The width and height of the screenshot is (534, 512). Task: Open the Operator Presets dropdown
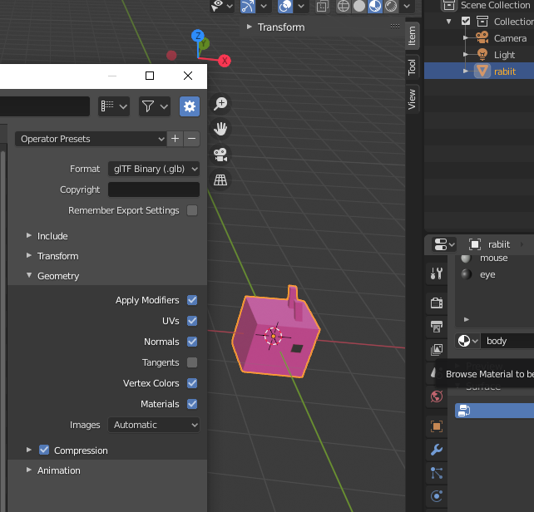91,139
